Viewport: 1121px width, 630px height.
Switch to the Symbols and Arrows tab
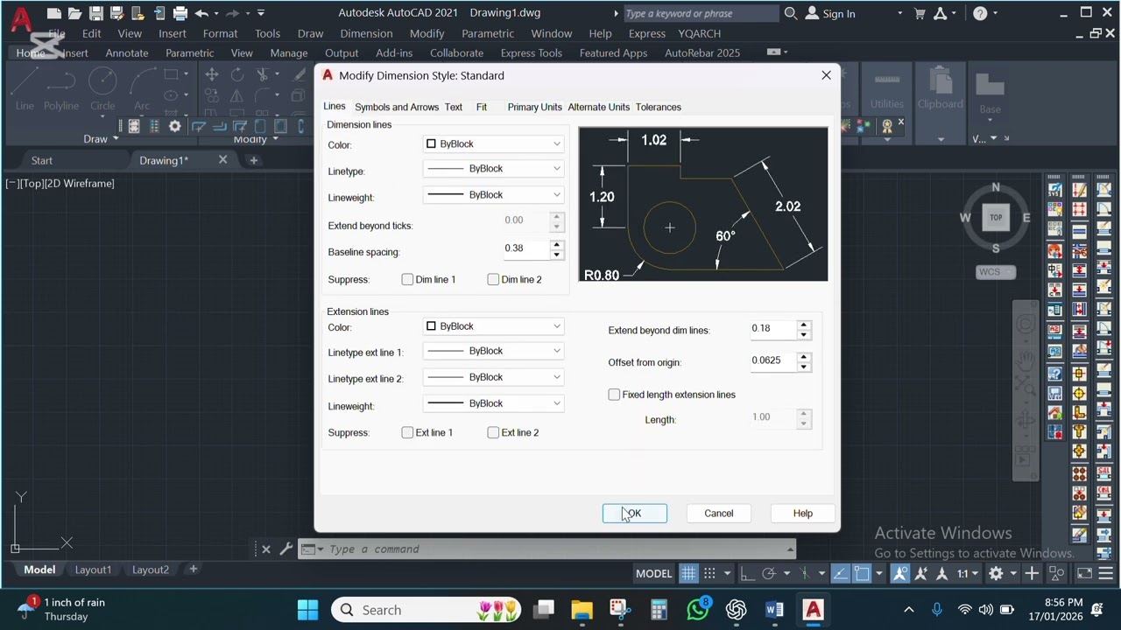397,107
